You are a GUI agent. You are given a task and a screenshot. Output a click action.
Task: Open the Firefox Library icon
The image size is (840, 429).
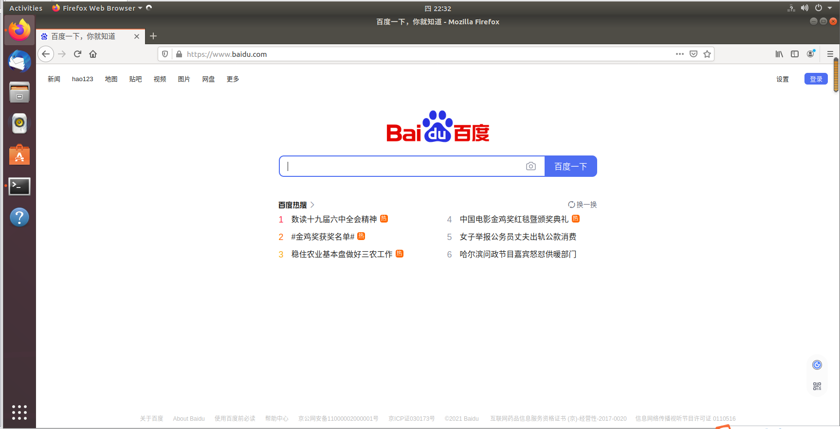pyautogui.click(x=779, y=54)
